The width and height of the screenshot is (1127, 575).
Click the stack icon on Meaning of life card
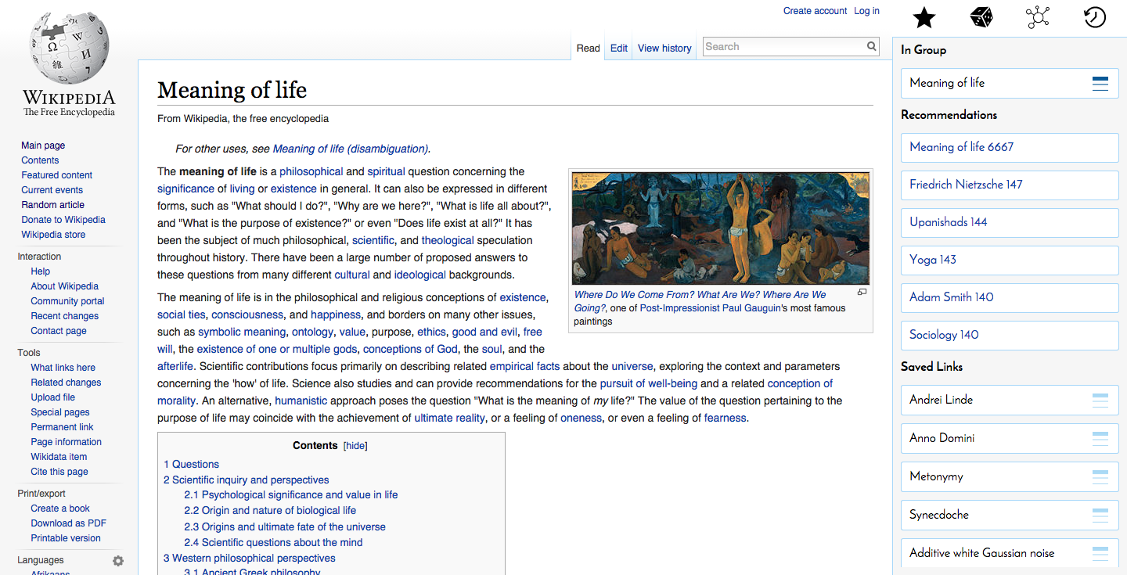click(1100, 84)
